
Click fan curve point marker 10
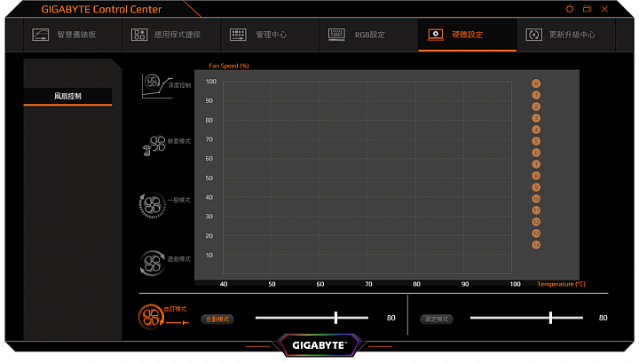point(536,199)
